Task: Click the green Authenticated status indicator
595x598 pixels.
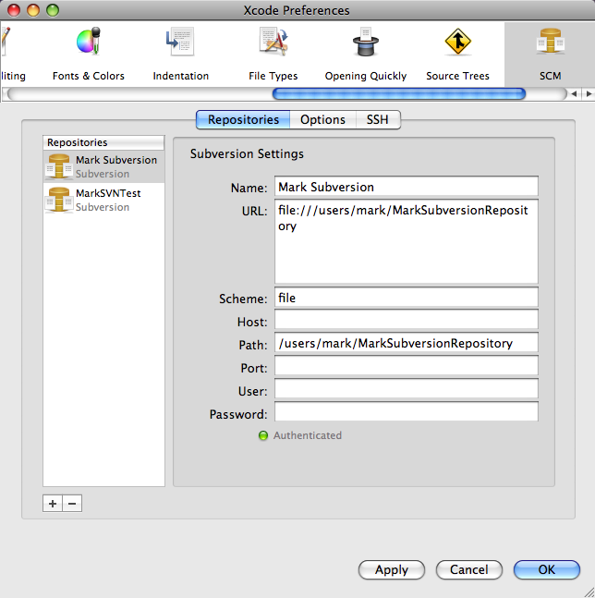Action: (263, 435)
